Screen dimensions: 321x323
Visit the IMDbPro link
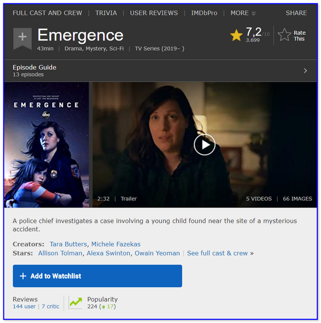click(x=204, y=13)
